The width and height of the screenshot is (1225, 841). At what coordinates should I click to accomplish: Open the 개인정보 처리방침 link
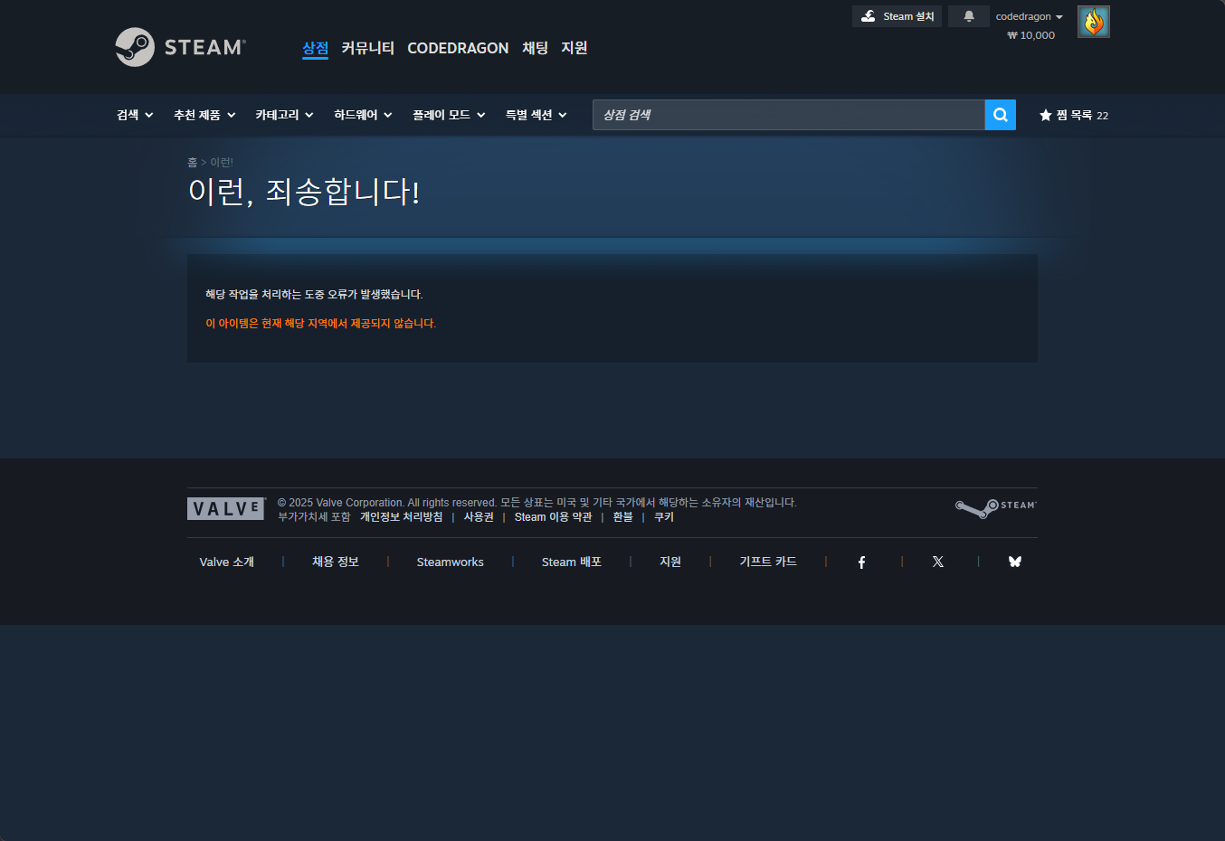402,517
